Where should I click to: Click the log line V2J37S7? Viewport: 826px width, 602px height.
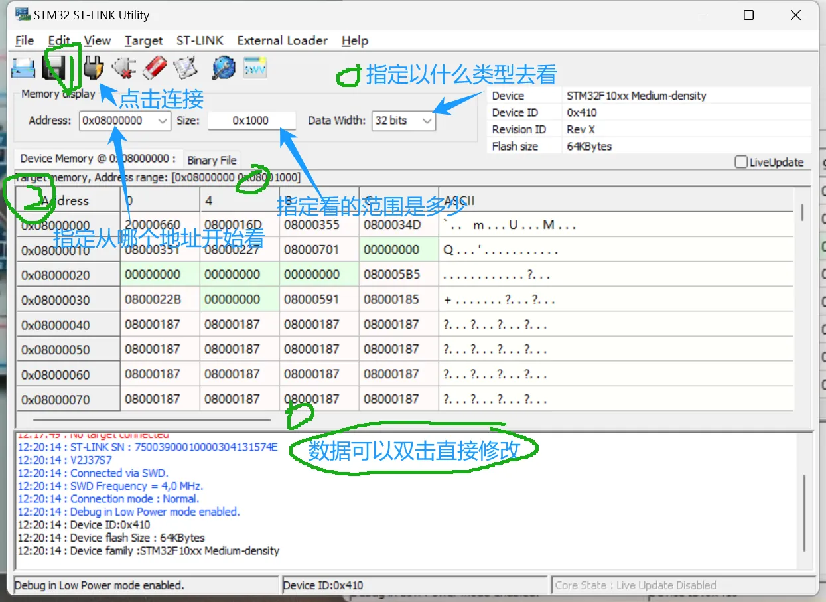(x=65, y=460)
